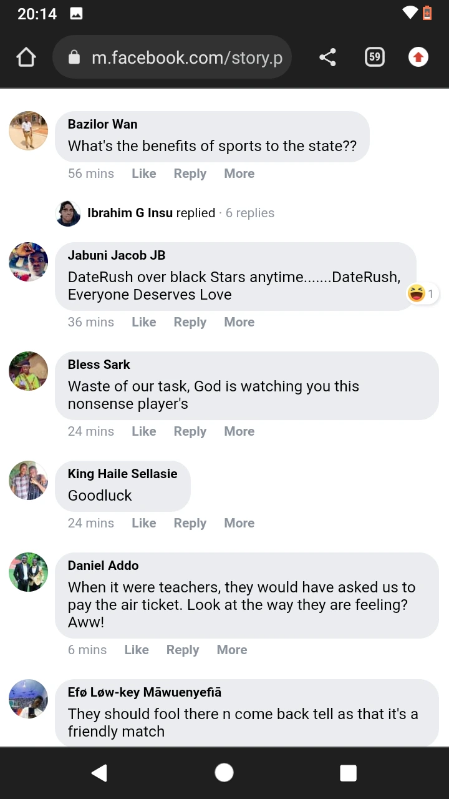Image resolution: width=449 pixels, height=799 pixels.
Task: Like Daniel Addo's comment
Action: click(136, 650)
